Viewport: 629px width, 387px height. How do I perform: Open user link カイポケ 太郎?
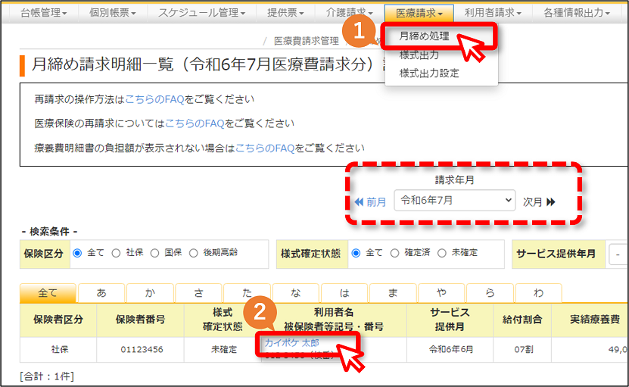coord(291,342)
